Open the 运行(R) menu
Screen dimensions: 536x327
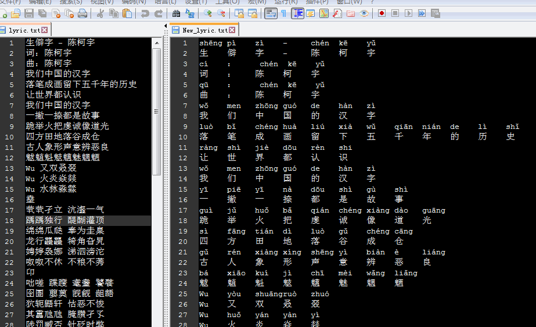[x=286, y=2]
